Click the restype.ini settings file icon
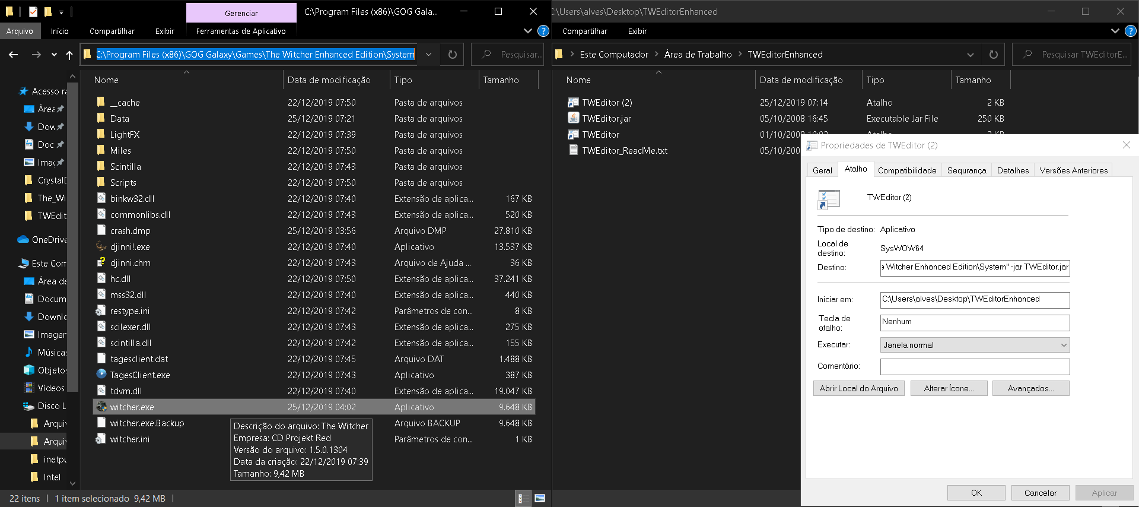The height and width of the screenshot is (507, 1139). pos(101,311)
